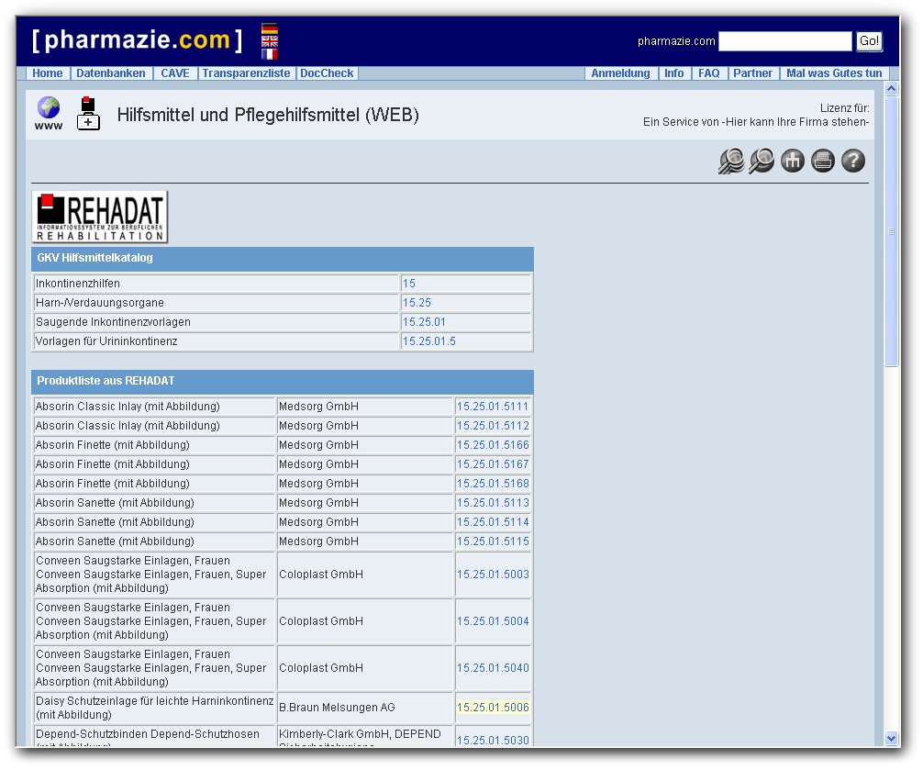Click inside the pharmazie.com search field
The width and height of the screenshot is (923, 770).
tap(784, 40)
